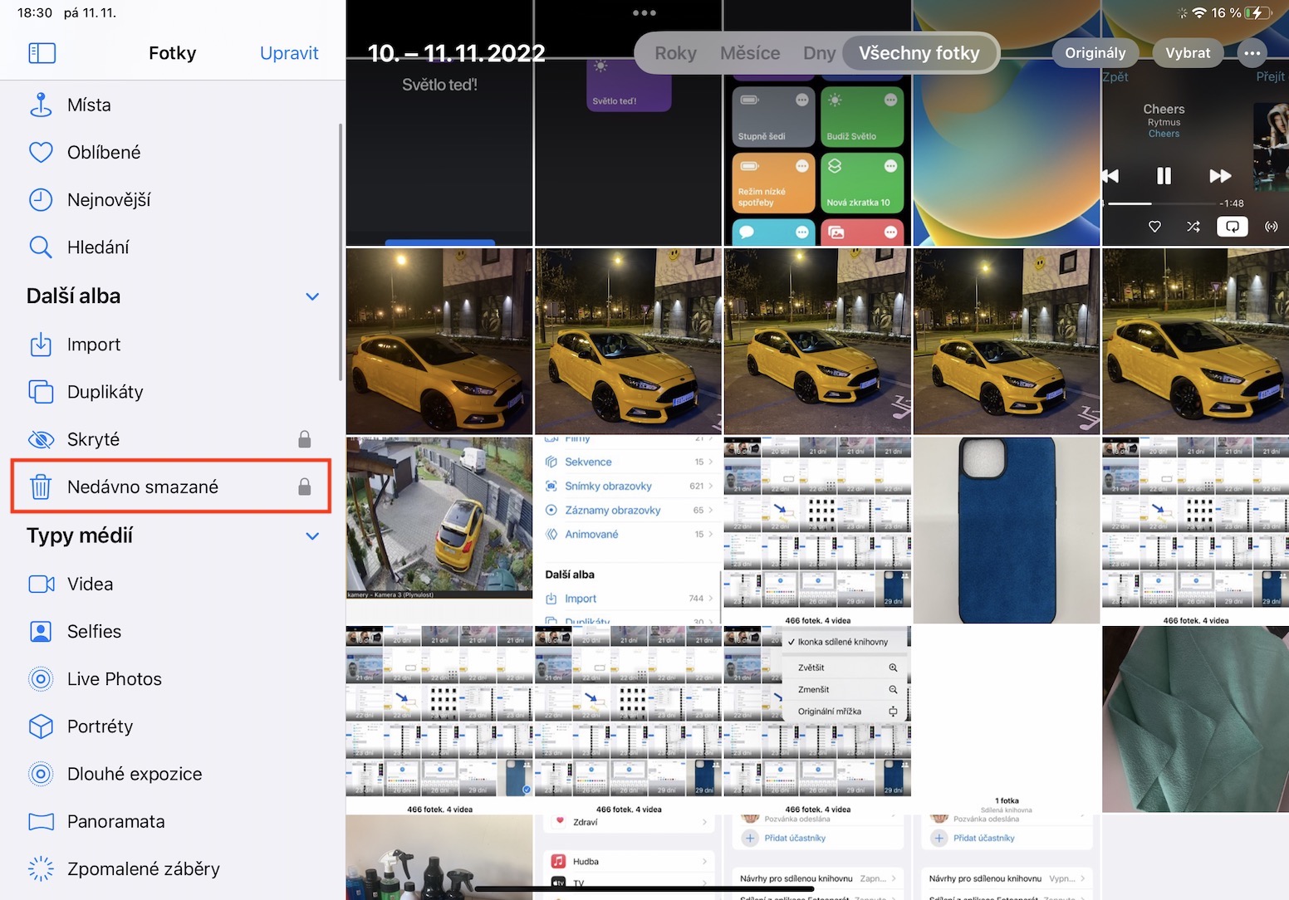Viewport: 1289px width, 900px height.
Task: Tap the Vybrat select button
Action: coord(1187,53)
